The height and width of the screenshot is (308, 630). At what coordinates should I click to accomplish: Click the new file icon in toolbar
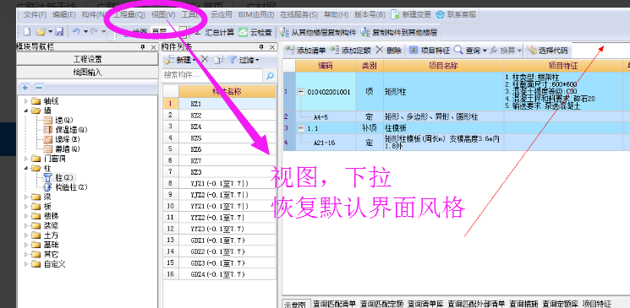[x=27, y=32]
